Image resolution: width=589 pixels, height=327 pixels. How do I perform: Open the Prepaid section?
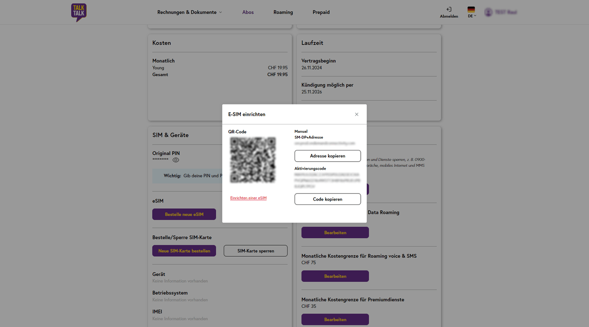(x=321, y=12)
